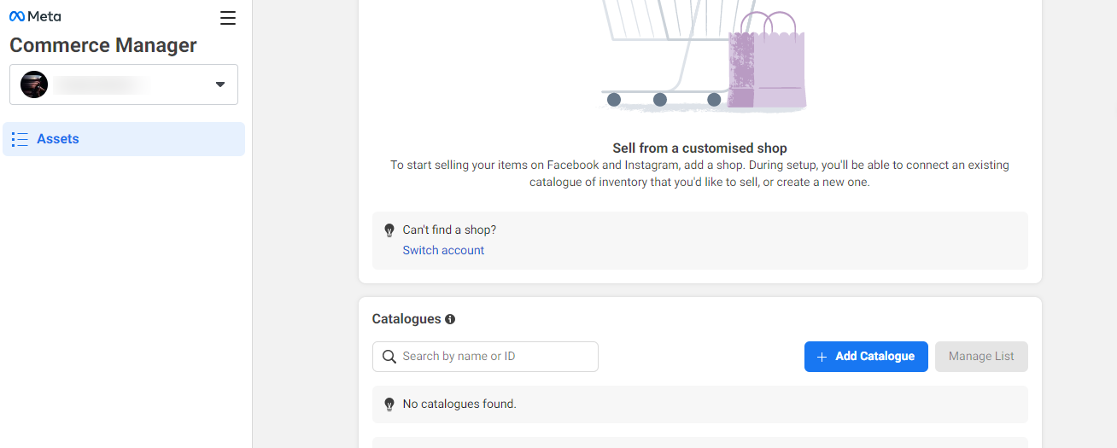Image resolution: width=1117 pixels, height=448 pixels.
Task: Click the info icon next to Catalogues
Action: point(450,319)
